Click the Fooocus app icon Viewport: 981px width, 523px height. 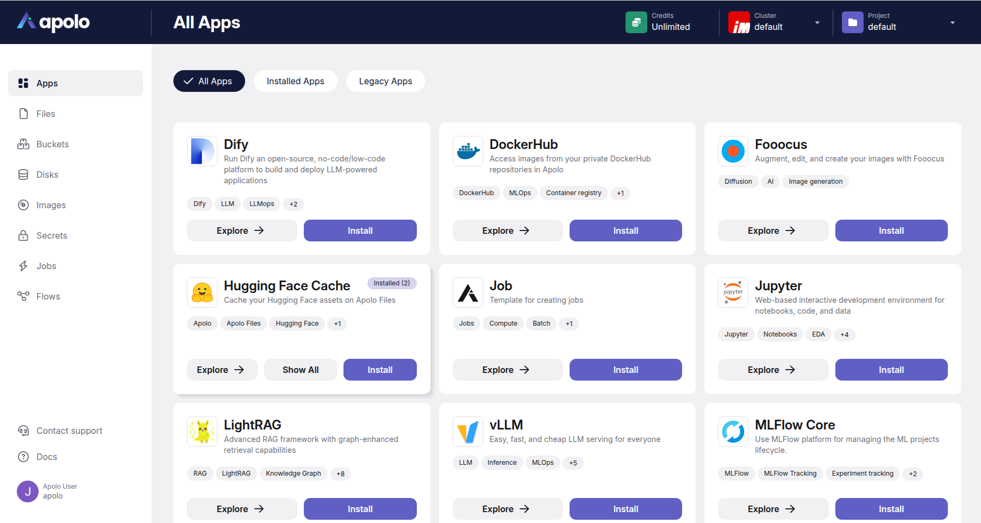(x=733, y=151)
